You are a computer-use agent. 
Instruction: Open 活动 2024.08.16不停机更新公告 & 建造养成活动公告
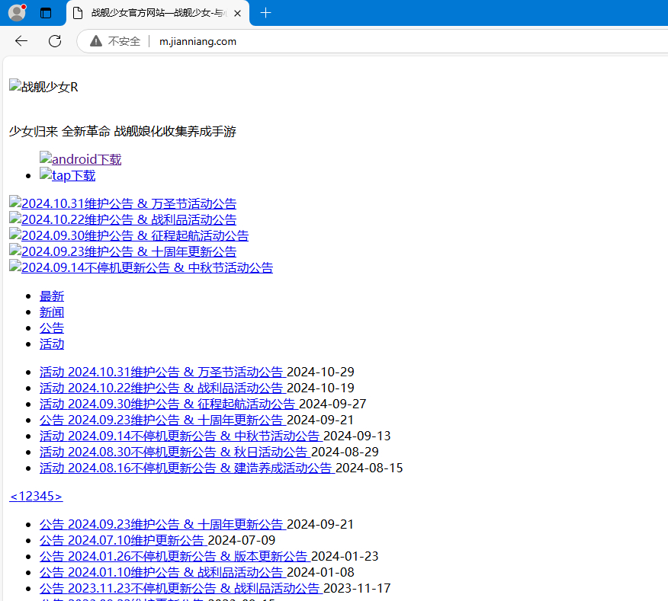click(x=188, y=468)
